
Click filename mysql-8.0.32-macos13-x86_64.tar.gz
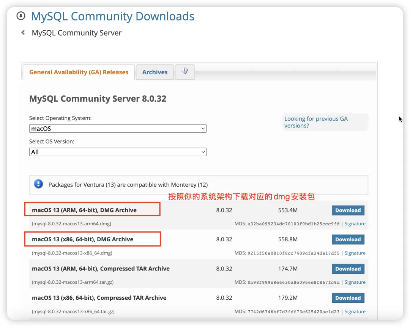click(x=73, y=311)
